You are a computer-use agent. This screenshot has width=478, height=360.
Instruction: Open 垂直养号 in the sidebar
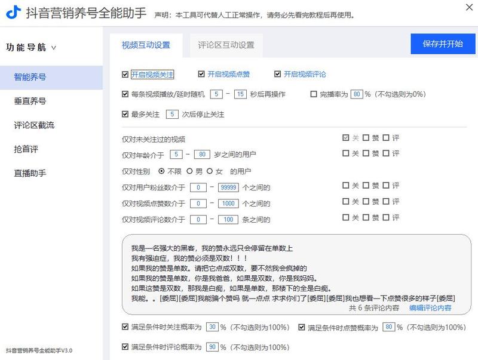(30, 101)
